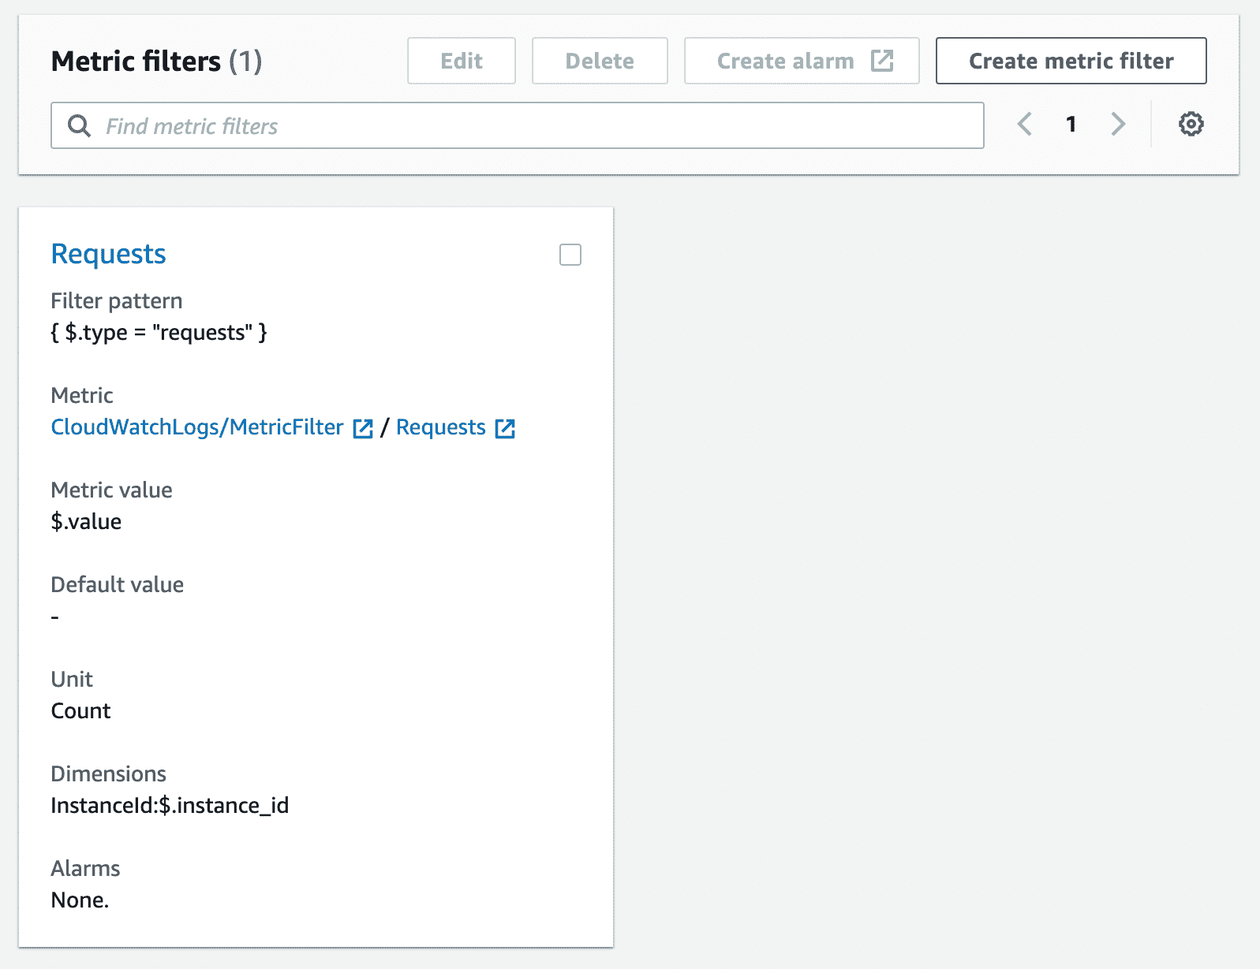Open the preferences gear icon
1260x969 pixels.
[1191, 124]
